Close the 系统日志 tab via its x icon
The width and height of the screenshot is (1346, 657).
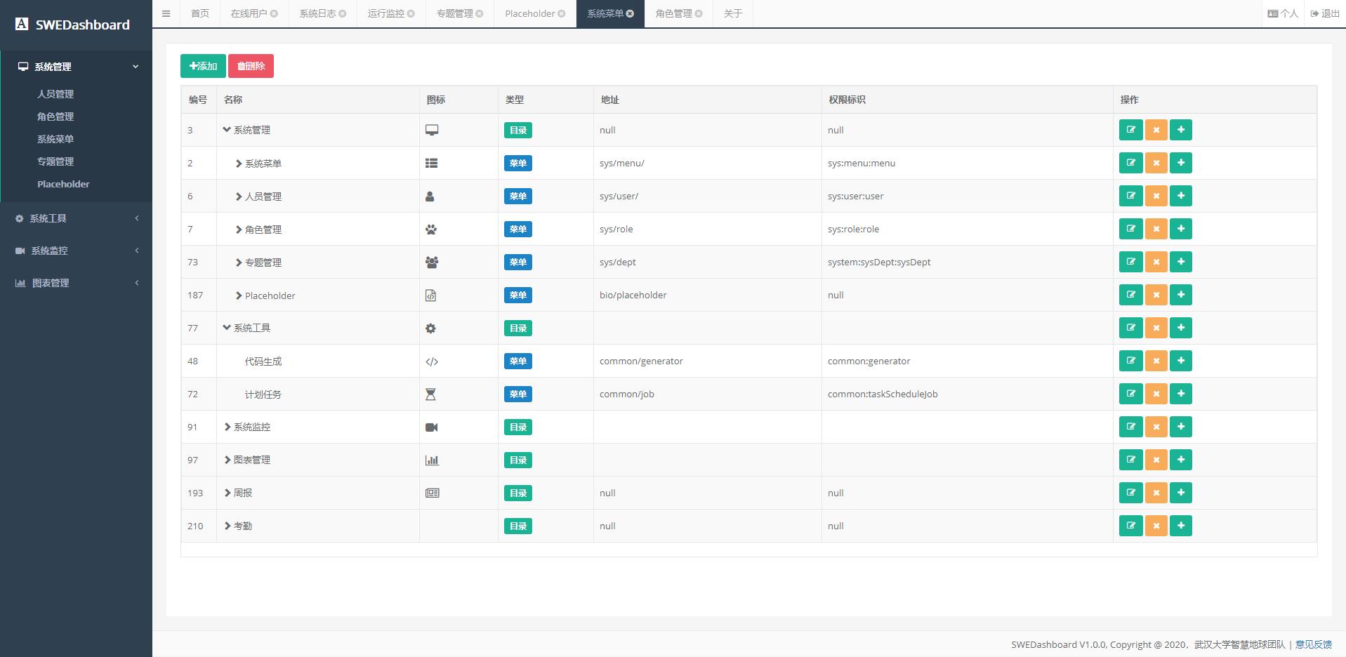click(342, 13)
